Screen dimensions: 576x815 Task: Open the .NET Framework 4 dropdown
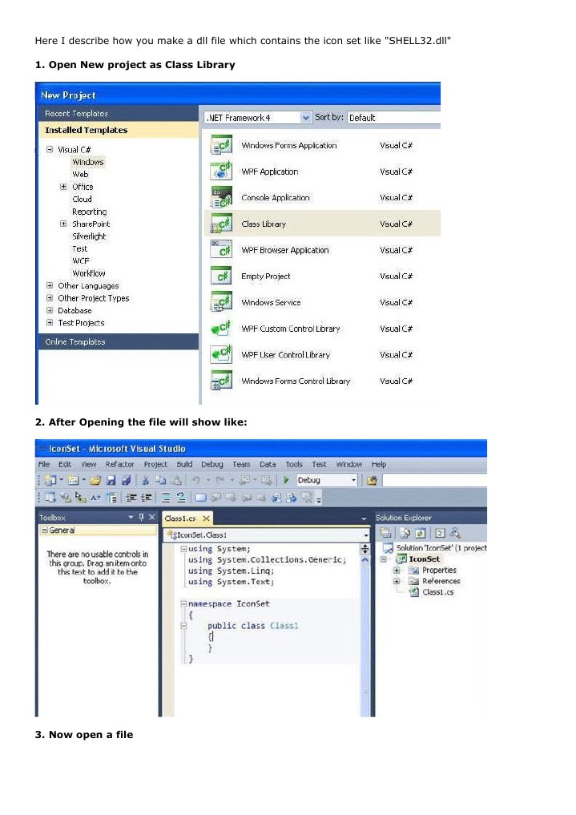(305, 118)
